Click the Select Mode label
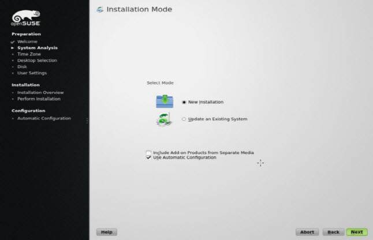Screen dimensions: 373x240 [x=160, y=82]
